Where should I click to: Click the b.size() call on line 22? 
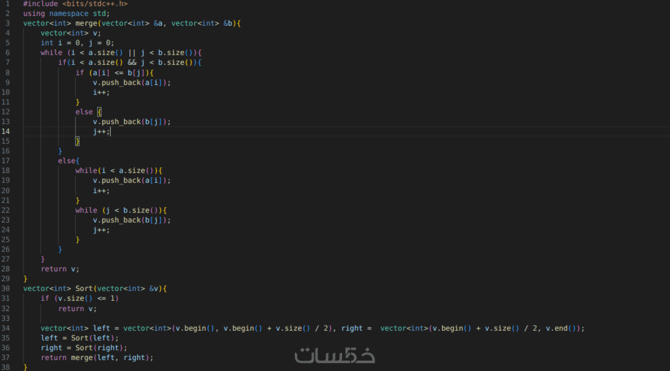(x=140, y=210)
